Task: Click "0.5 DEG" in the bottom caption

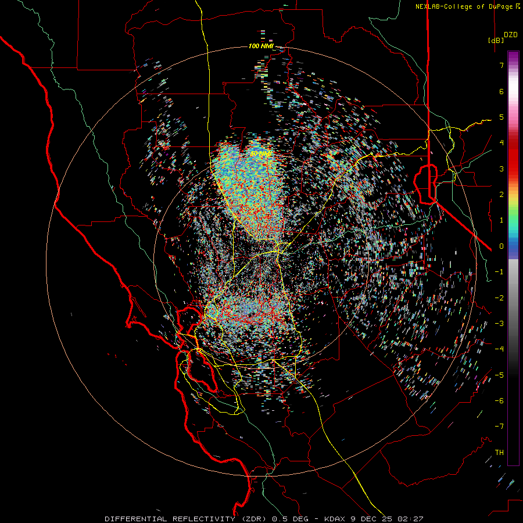Action: point(291,519)
